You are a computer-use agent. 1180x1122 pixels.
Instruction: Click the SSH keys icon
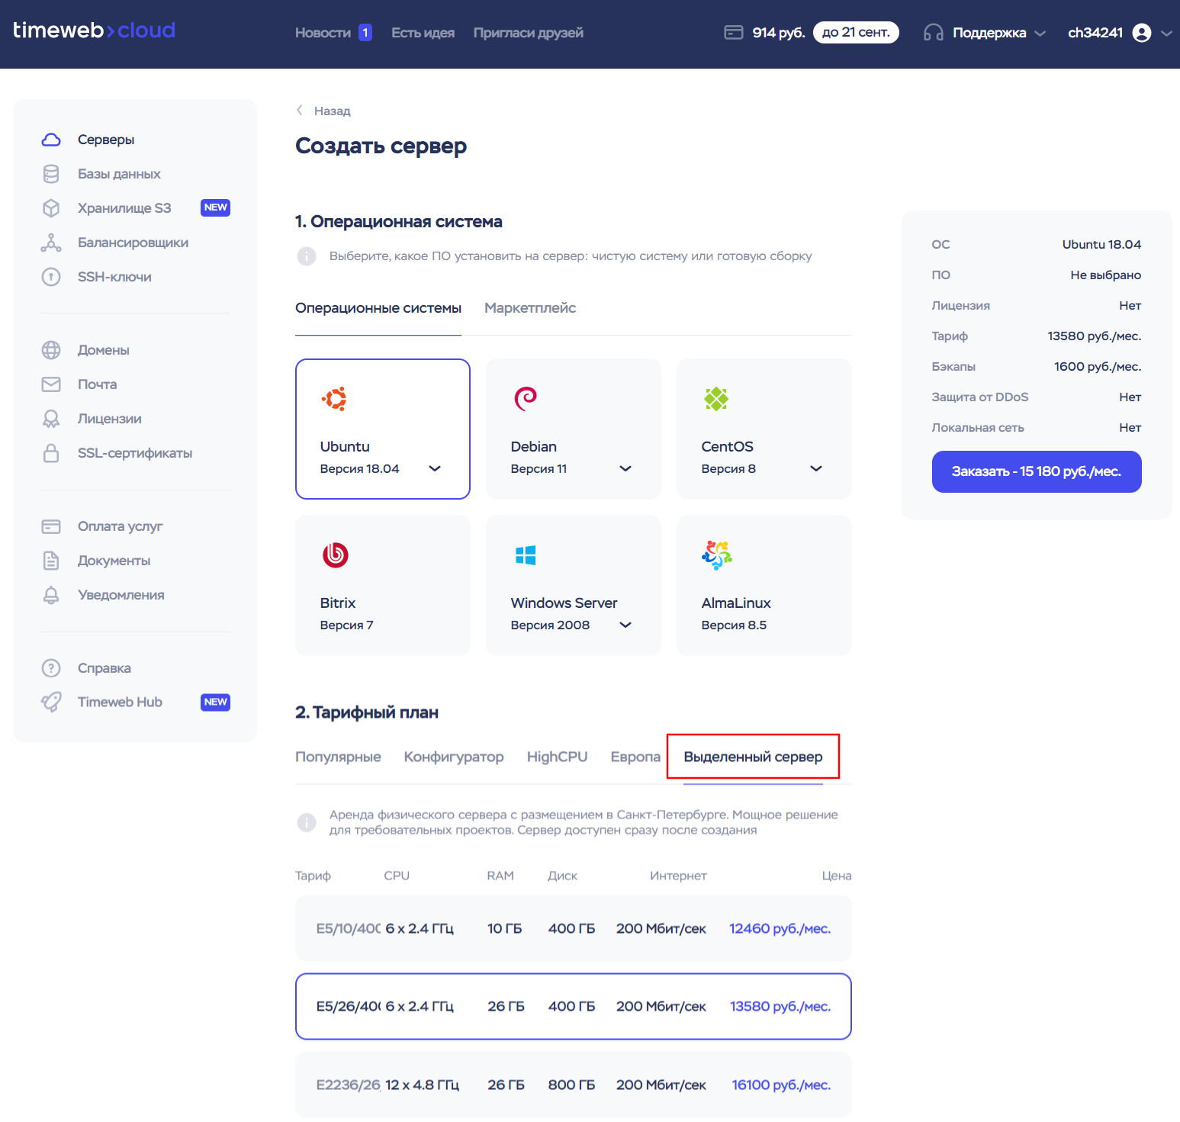tap(51, 277)
